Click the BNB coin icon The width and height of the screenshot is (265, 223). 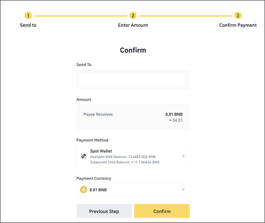pos(84,190)
